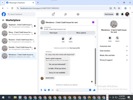Click the chat vertical scrollbar thumb
Viewport: 133px width, 100px height.
(x=95, y=66)
